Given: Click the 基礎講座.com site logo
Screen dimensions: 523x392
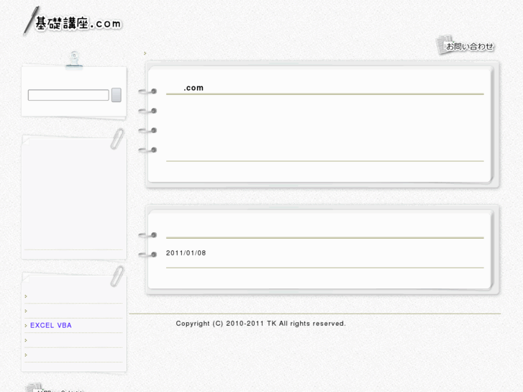Looking at the screenshot, I should coord(73,22).
